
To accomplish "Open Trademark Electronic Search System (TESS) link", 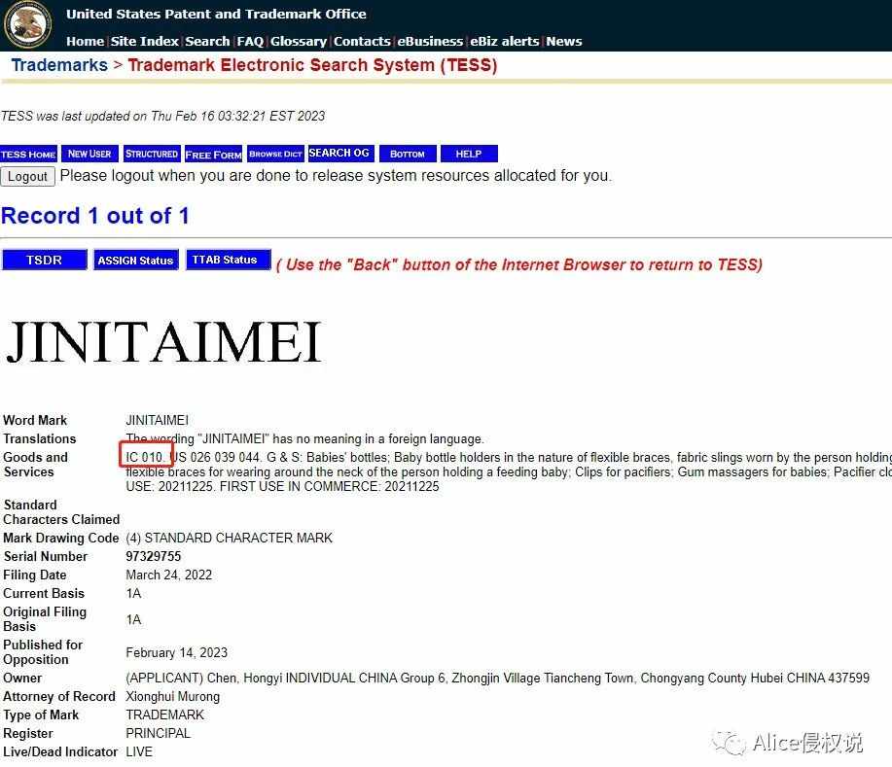I will coord(312,65).
